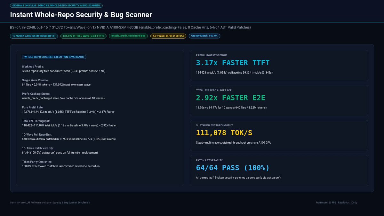Click '640 files audited & patched in 11.90s' line
The image size is (384, 216).
pyautogui.click(x=69, y=139)
